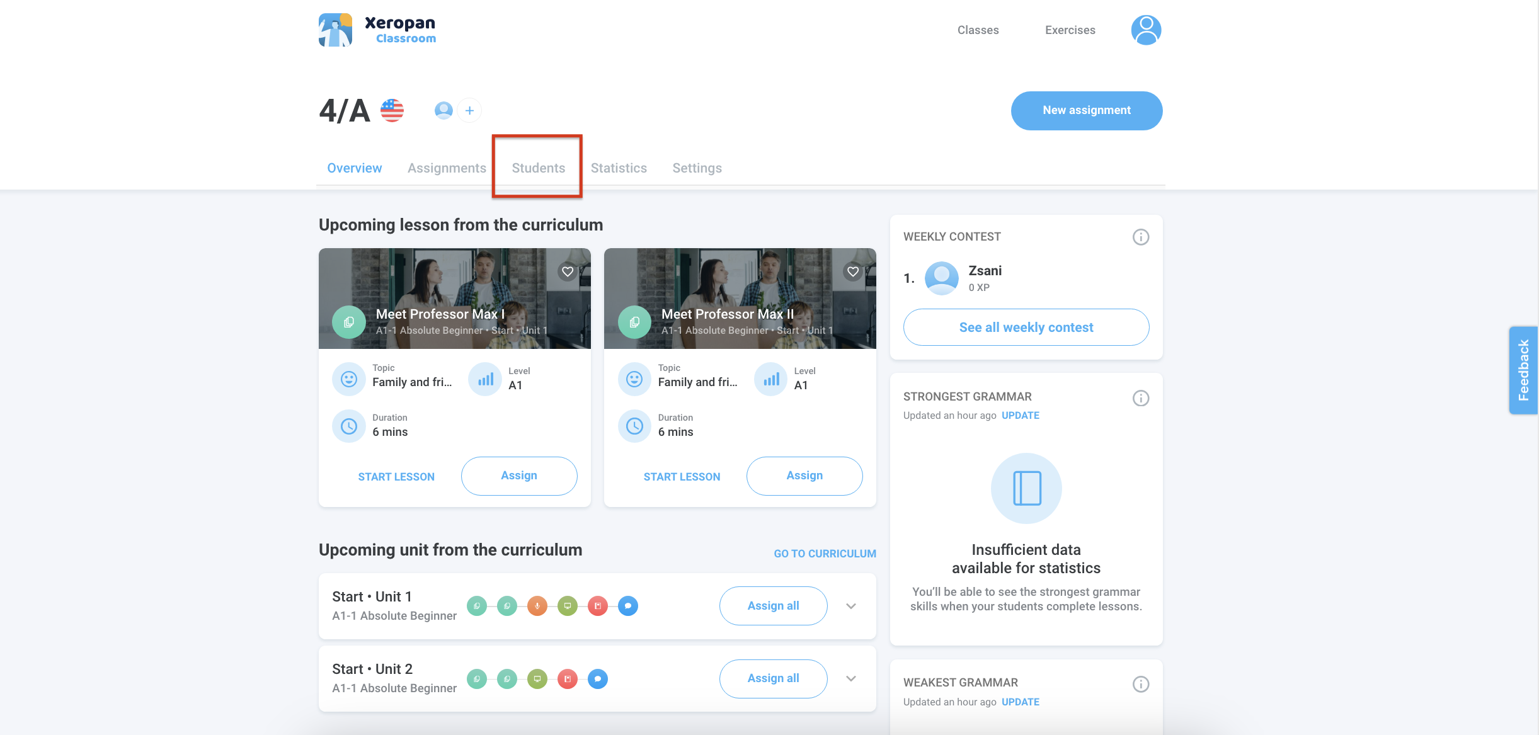Click Assign all for Start Unit 1
This screenshot has height=735, width=1539.
click(x=773, y=606)
